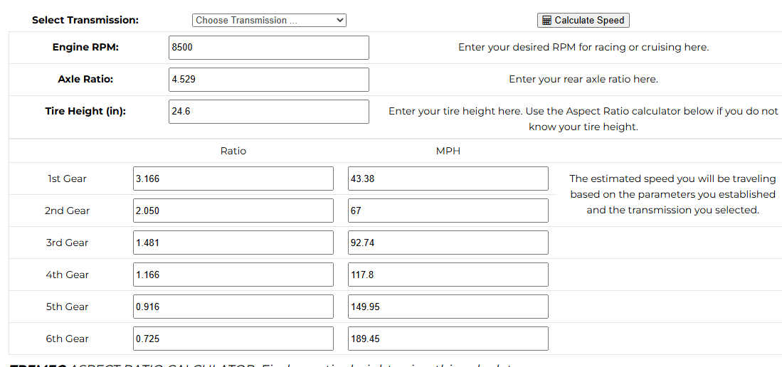Click the 3rd Gear MPH result field
Image resolution: width=782 pixels, height=367 pixels.
448,243
